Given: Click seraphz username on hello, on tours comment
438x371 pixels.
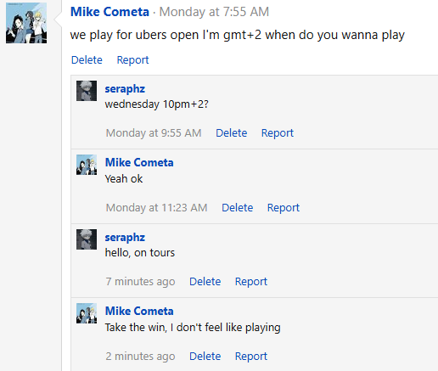Looking at the screenshot, I should point(125,238).
